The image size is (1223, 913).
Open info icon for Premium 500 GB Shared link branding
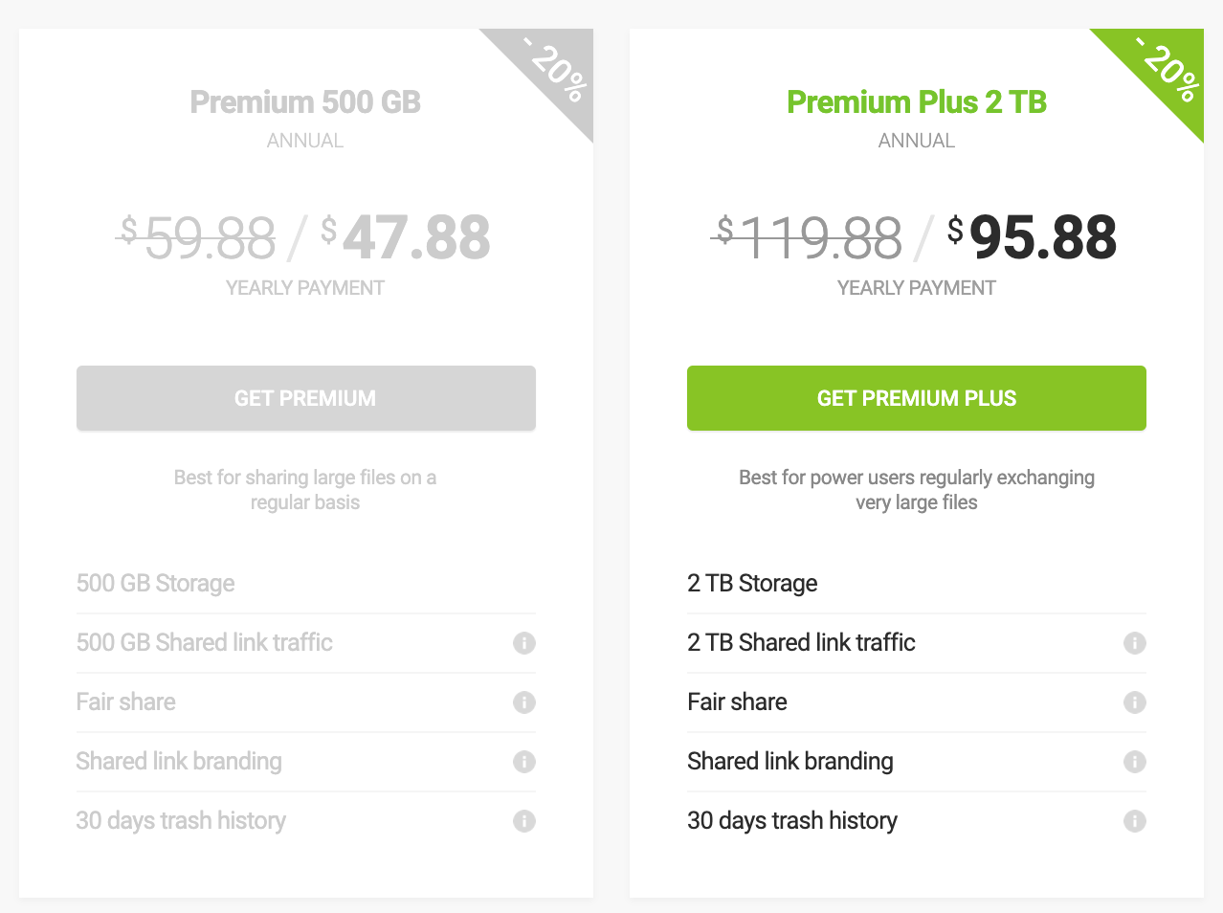click(x=523, y=762)
